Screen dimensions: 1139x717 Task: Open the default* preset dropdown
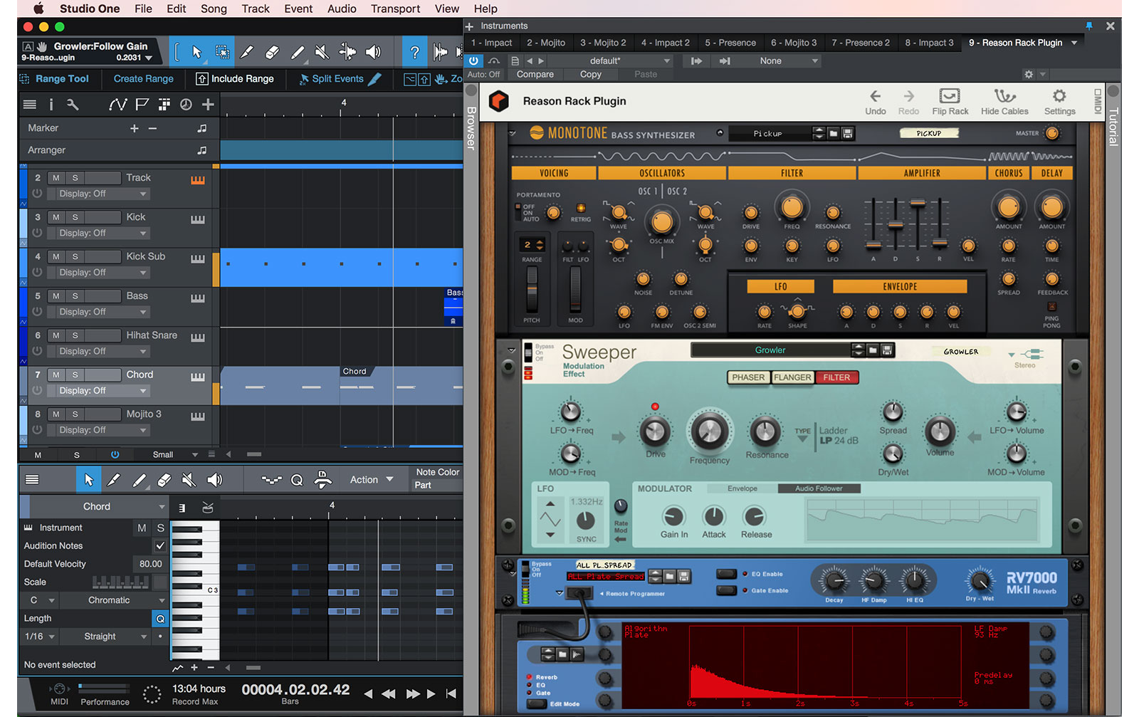[609, 61]
